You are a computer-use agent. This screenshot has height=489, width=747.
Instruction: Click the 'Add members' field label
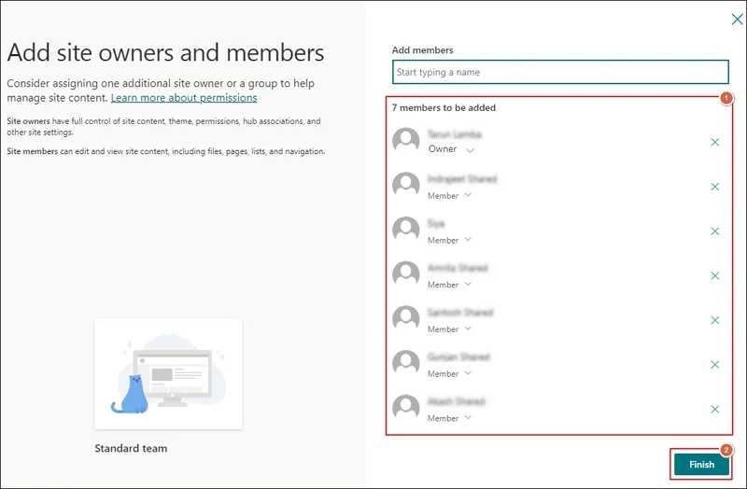click(423, 50)
